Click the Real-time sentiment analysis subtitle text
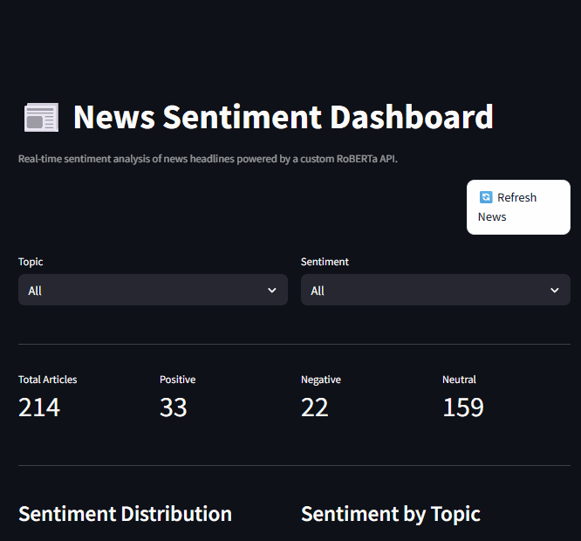The image size is (581, 541). pos(208,159)
